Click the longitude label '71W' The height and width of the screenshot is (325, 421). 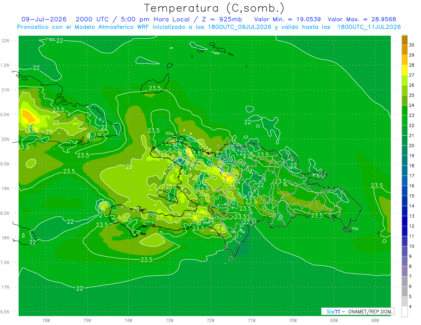tap(252, 320)
